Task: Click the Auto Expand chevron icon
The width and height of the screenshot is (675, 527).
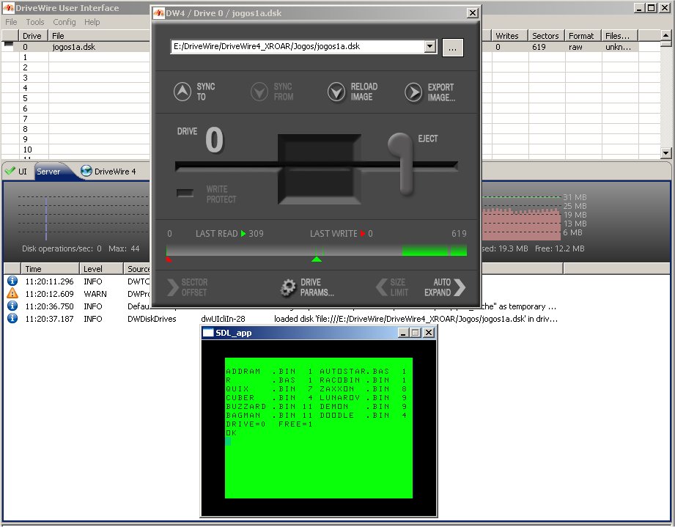Action: tap(460, 287)
